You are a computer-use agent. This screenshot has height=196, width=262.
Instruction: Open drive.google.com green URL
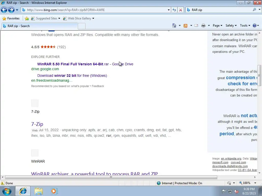[x=45, y=69]
